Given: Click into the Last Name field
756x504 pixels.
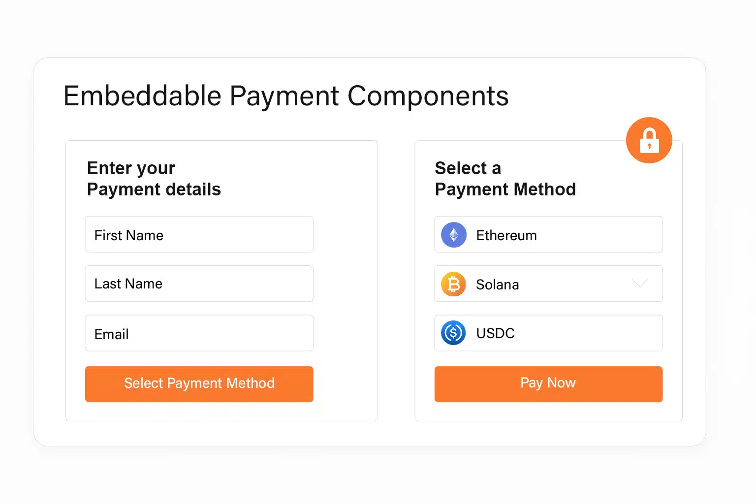Looking at the screenshot, I should [x=199, y=283].
